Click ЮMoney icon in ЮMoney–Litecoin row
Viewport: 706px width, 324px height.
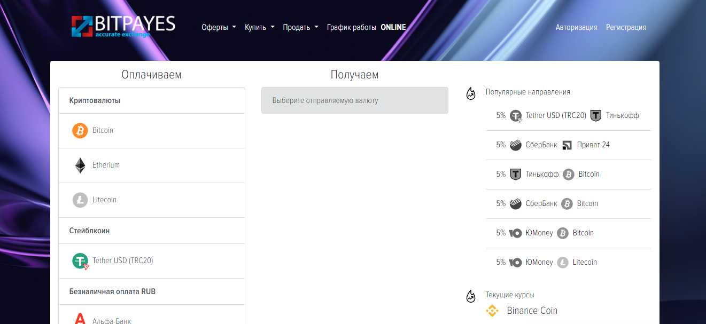coord(516,262)
